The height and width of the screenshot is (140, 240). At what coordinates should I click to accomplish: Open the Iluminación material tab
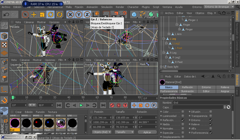[x=187, y=91]
